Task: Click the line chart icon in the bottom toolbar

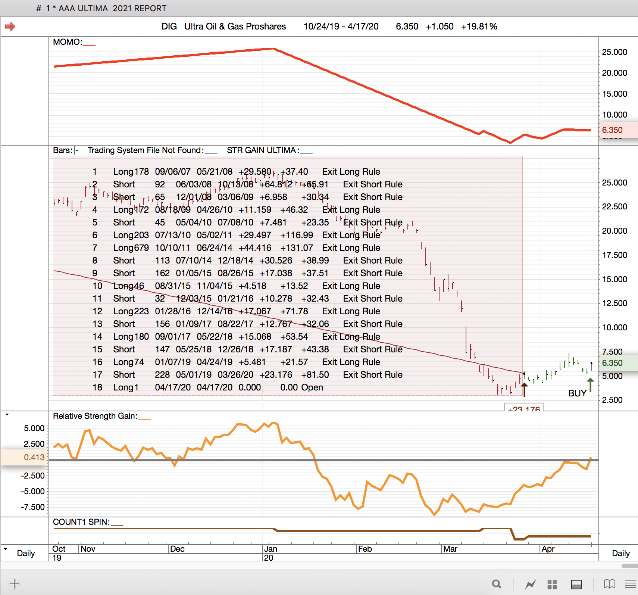Action: pos(530,584)
